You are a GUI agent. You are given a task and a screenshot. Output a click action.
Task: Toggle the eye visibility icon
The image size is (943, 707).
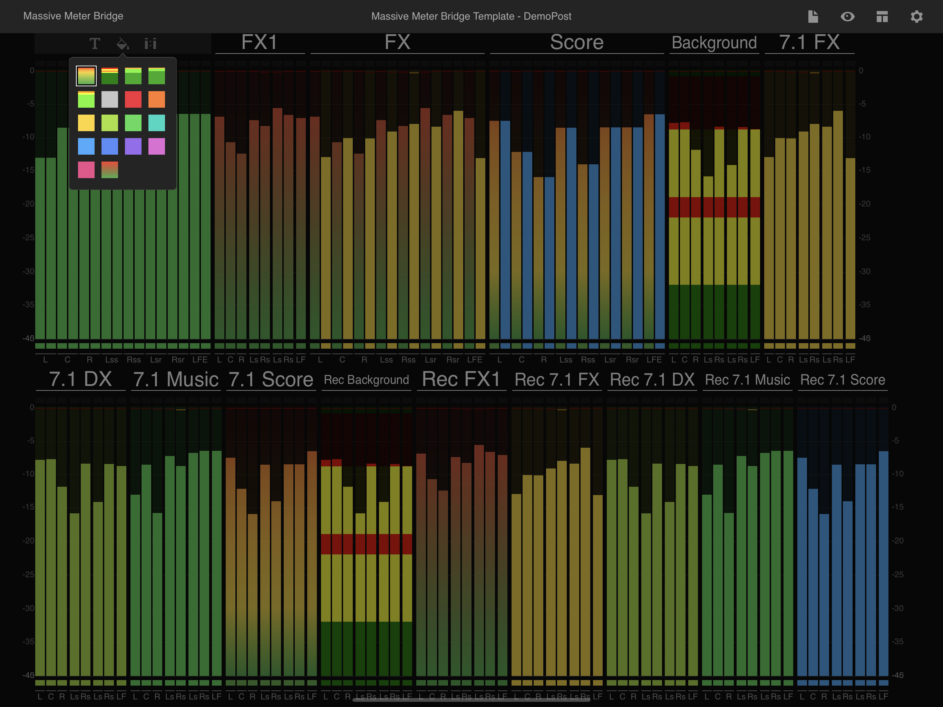(x=847, y=17)
